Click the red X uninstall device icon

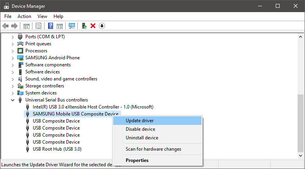coord(93,26)
